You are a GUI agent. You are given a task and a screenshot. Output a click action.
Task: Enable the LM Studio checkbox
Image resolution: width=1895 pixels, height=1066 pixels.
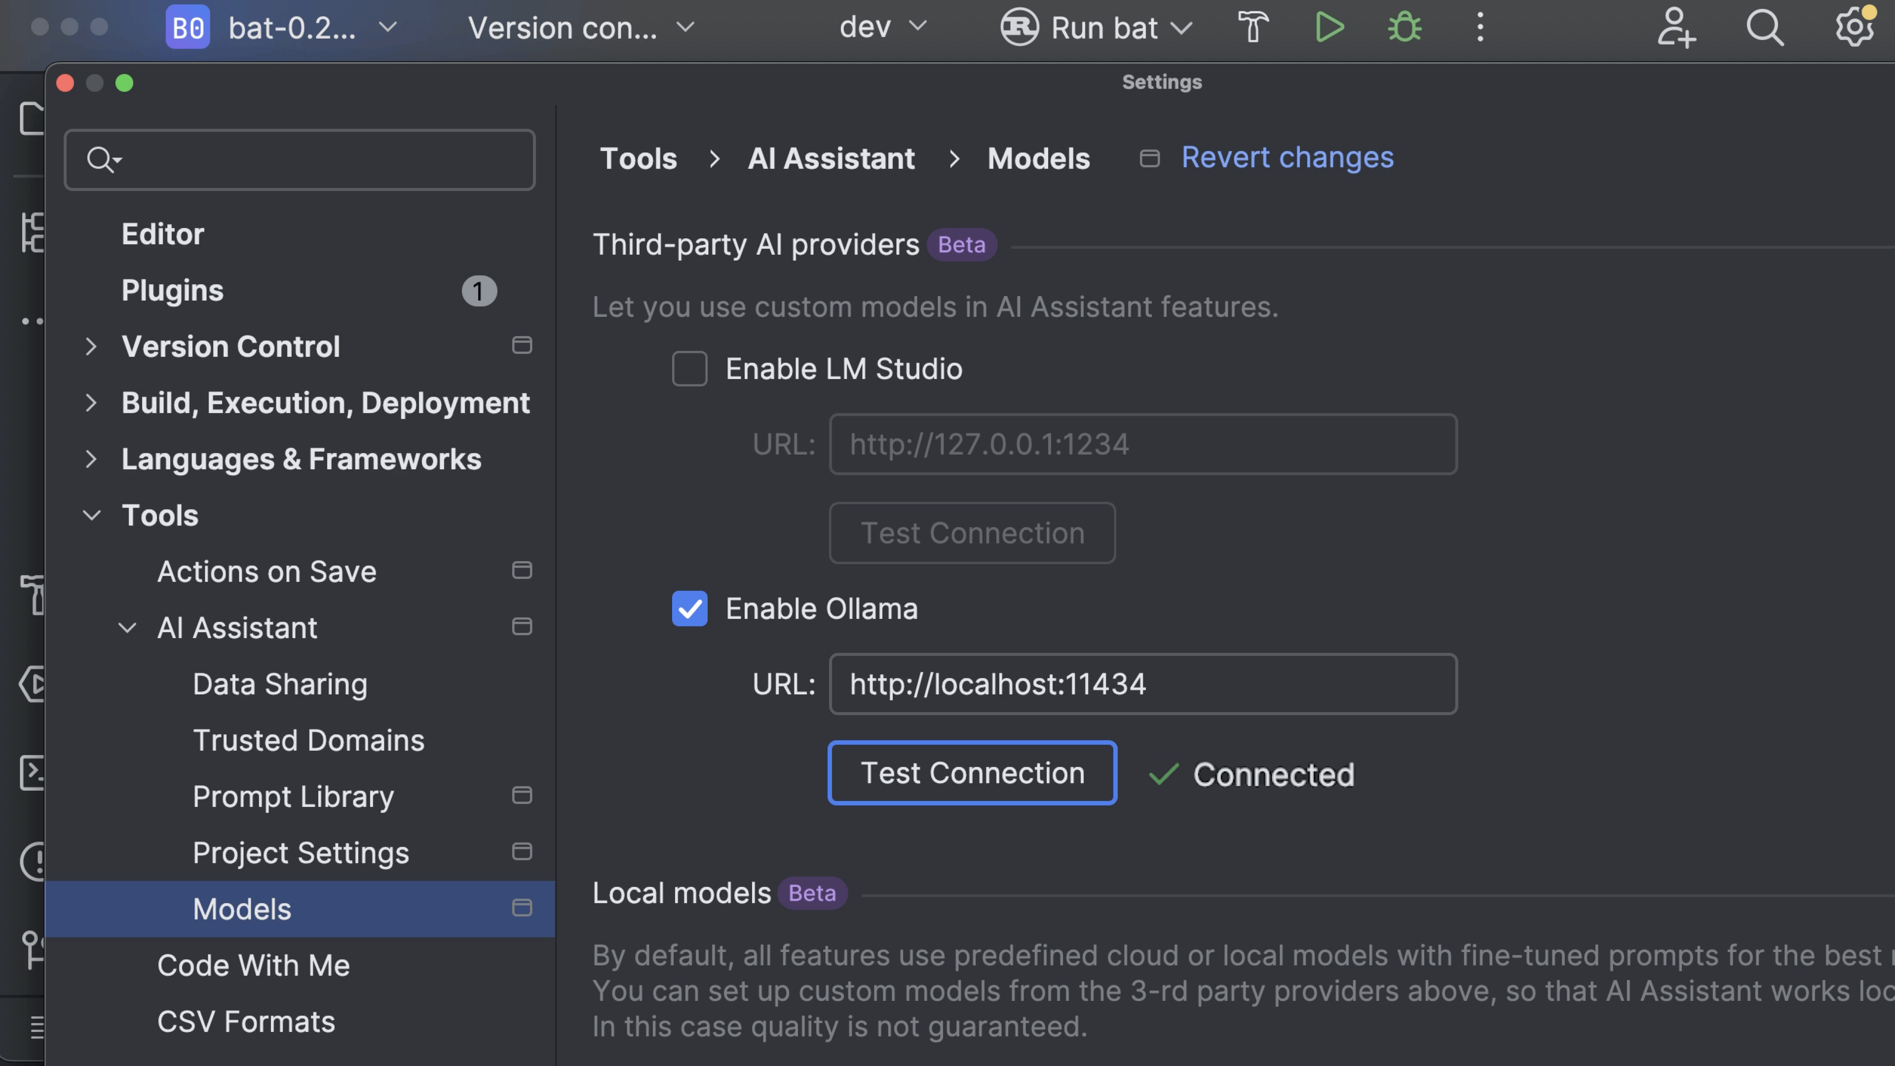pos(689,369)
